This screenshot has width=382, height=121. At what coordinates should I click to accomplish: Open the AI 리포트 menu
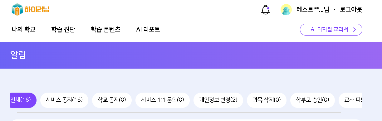148,30
